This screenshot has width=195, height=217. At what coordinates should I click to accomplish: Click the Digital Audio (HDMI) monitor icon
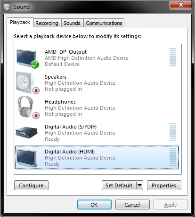[26, 158]
